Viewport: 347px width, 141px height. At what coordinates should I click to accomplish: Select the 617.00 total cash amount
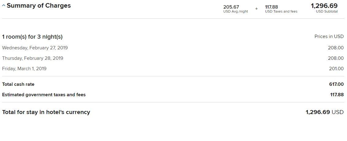point(336,84)
